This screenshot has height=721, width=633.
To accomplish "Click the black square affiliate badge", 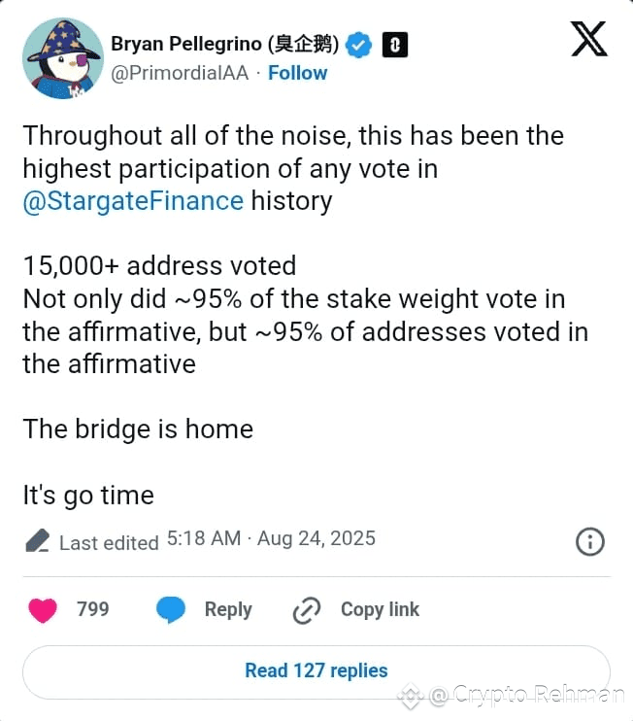I will pos(395,44).
